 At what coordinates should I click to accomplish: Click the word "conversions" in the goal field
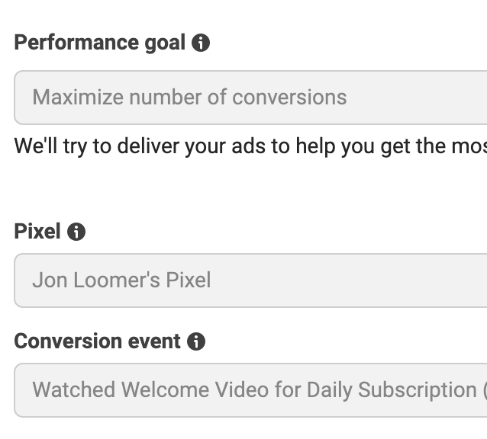coord(289,98)
